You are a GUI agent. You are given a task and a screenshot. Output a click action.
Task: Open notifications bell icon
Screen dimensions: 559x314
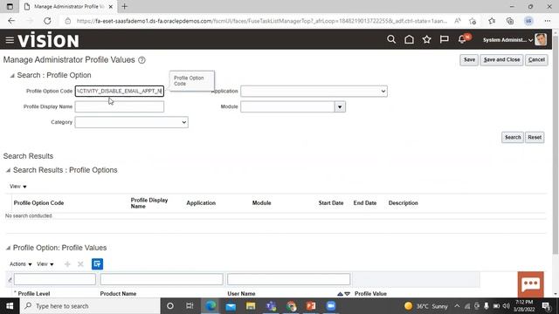pos(462,39)
